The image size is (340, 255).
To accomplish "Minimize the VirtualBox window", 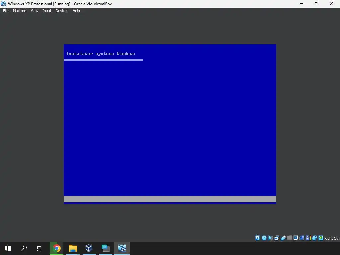I will point(301,3).
